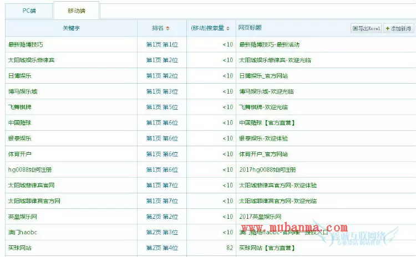Viewport: 416px width, 257px height.
Task: Sort the table by 排名 column
Action: (158, 28)
